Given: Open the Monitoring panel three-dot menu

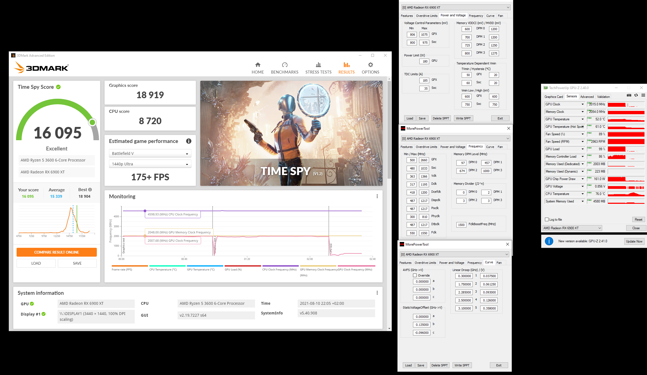Looking at the screenshot, I should (377, 196).
